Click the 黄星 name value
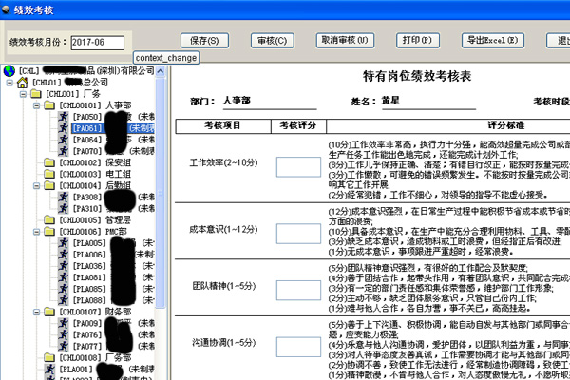This screenshot has width=570, height=380. pyautogui.click(x=390, y=100)
